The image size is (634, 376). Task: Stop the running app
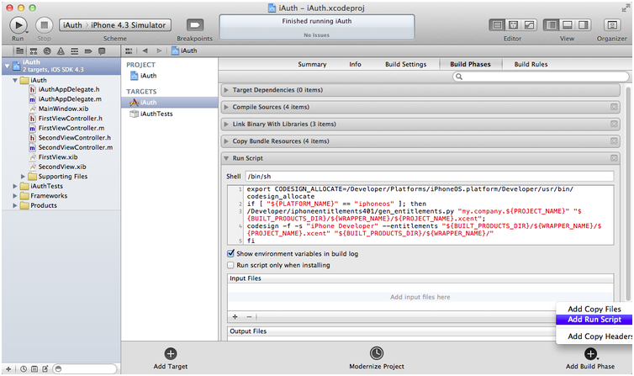pyautogui.click(x=44, y=25)
